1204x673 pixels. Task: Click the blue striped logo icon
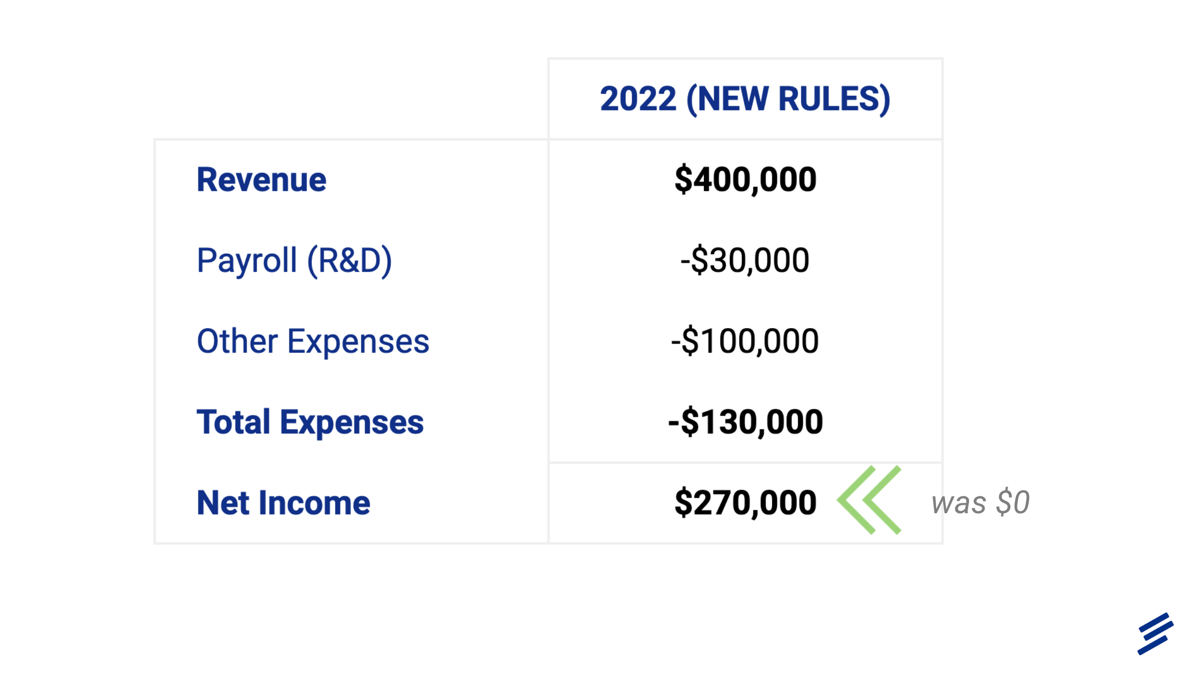pos(1155,633)
